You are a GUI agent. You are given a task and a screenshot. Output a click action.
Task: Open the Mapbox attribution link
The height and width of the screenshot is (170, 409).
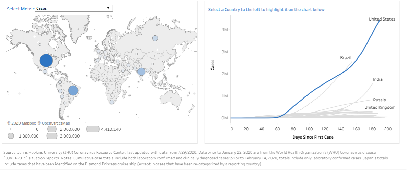pyautogui.click(x=22, y=123)
